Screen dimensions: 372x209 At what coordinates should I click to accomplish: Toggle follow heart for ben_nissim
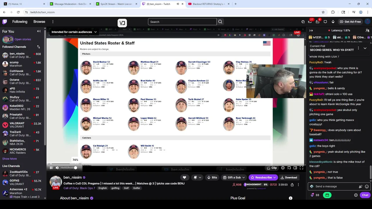coord(184,177)
